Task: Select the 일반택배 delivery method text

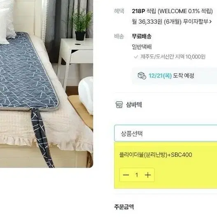Action: pos(142,47)
